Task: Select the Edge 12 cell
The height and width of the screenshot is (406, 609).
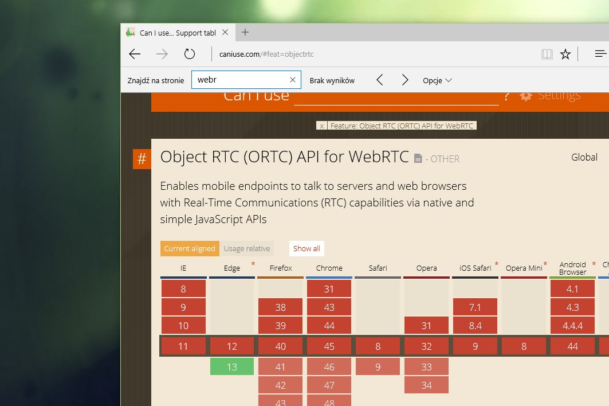Action: [232, 346]
